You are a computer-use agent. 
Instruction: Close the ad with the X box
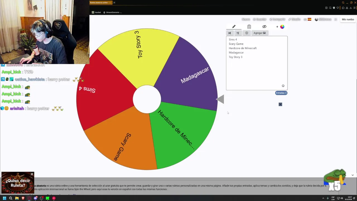280,104
